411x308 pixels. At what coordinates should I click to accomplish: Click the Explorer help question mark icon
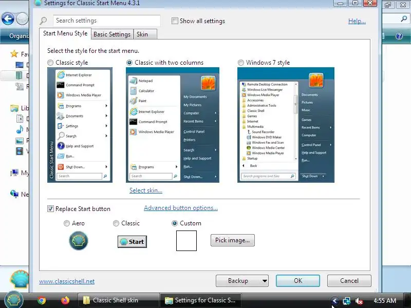399,36
